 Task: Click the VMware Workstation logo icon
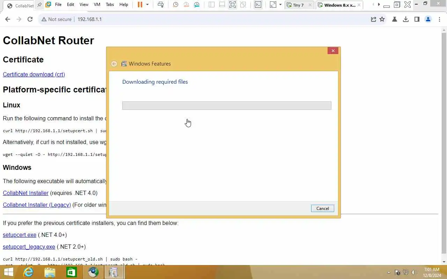[x=48, y=5]
